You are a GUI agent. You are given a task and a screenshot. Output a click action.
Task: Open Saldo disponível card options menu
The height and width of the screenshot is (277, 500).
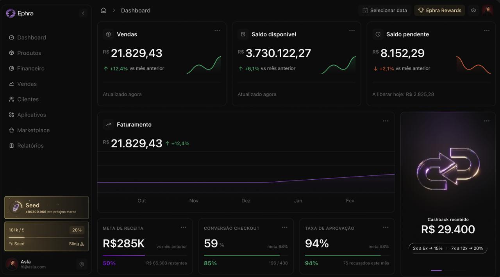coord(352,30)
